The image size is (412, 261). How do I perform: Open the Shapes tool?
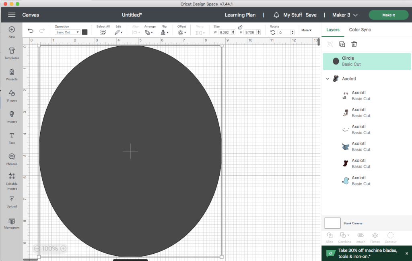click(12, 95)
